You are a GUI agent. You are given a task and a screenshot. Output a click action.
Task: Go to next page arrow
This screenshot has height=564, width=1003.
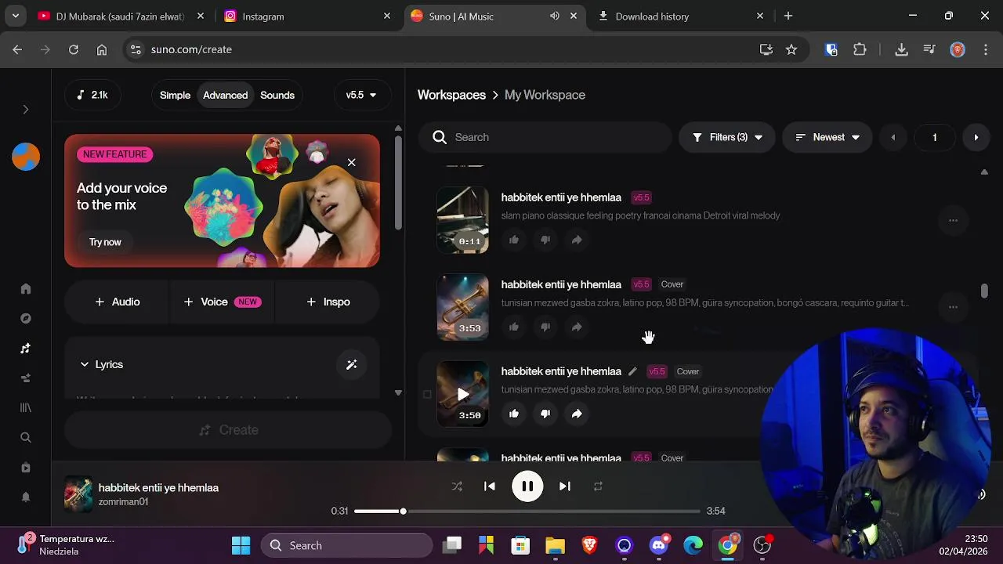976,137
